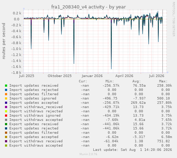Click the Avg value 269.62a
The image size is (177, 158).
138,103
